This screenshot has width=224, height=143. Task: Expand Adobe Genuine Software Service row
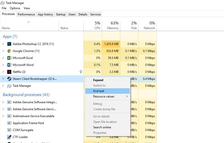tap(3, 109)
